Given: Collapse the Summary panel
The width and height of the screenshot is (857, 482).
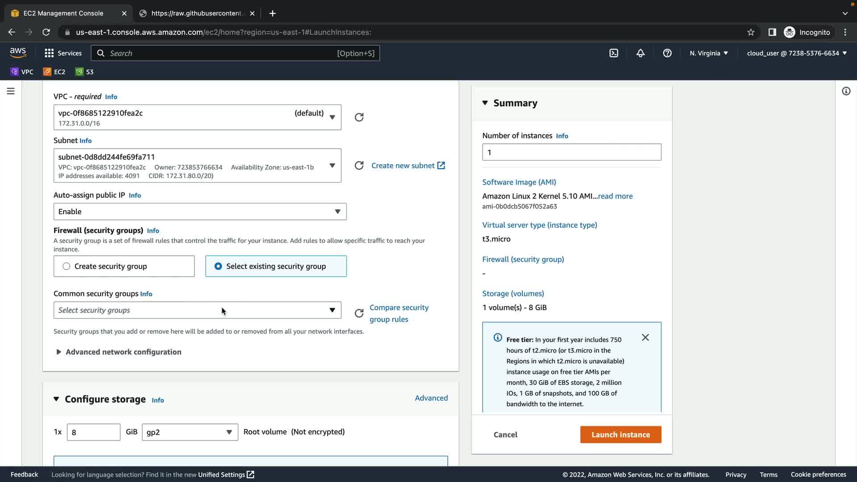Looking at the screenshot, I should tap(485, 103).
